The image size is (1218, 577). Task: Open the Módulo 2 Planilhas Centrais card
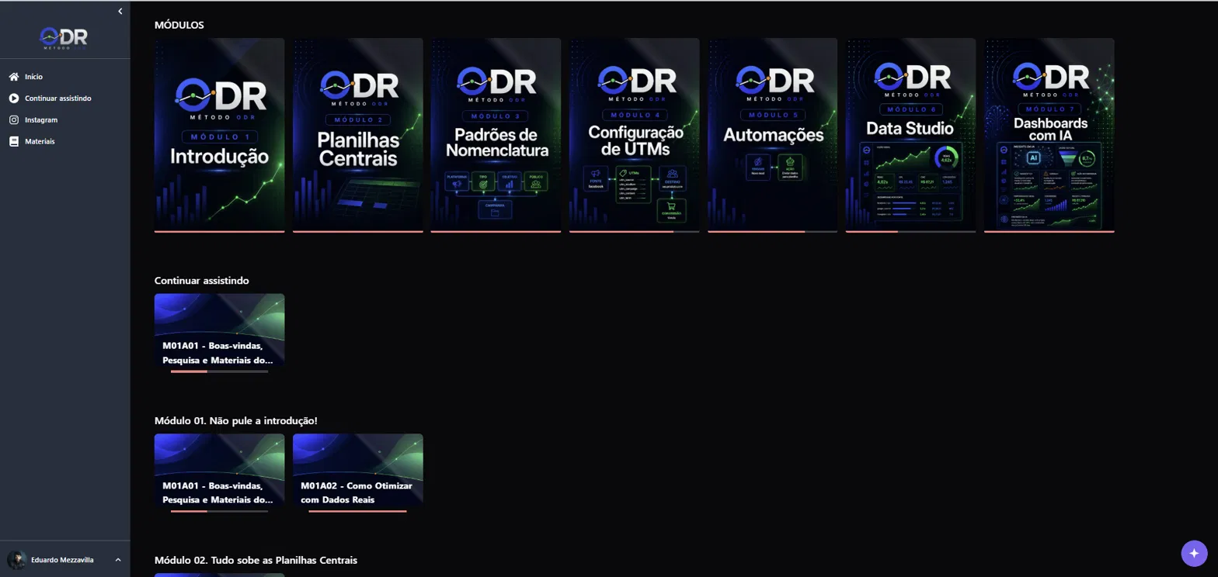coord(358,135)
